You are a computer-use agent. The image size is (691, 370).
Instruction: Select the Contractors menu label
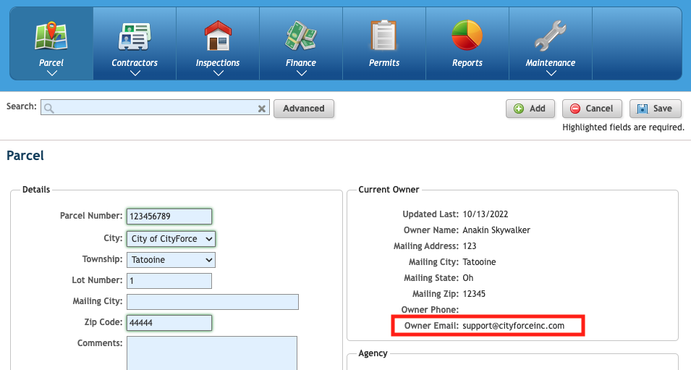tap(135, 62)
